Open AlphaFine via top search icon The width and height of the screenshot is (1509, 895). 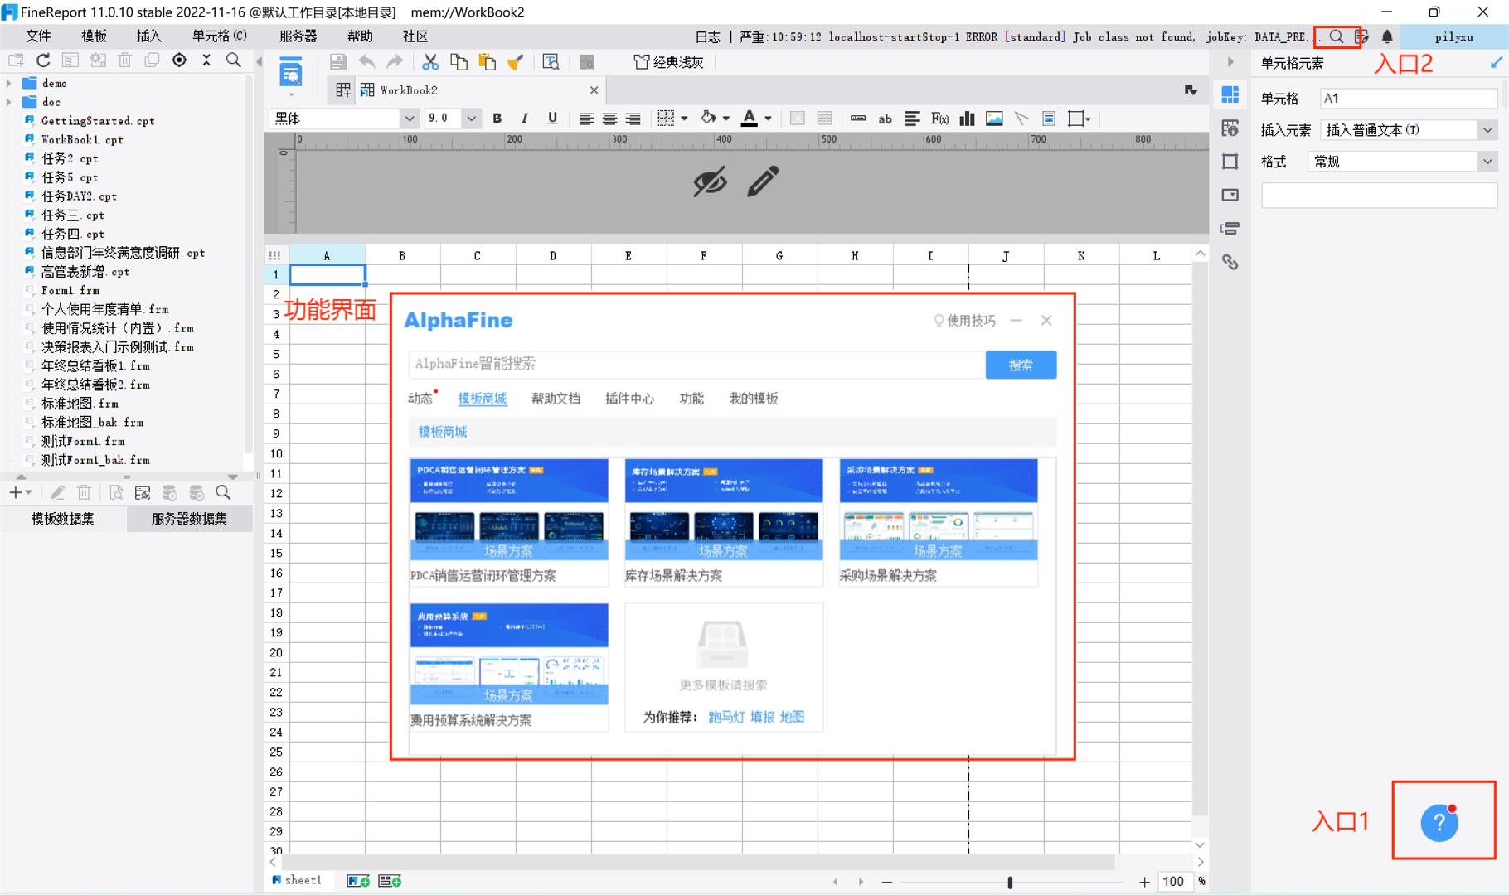pyautogui.click(x=1336, y=36)
